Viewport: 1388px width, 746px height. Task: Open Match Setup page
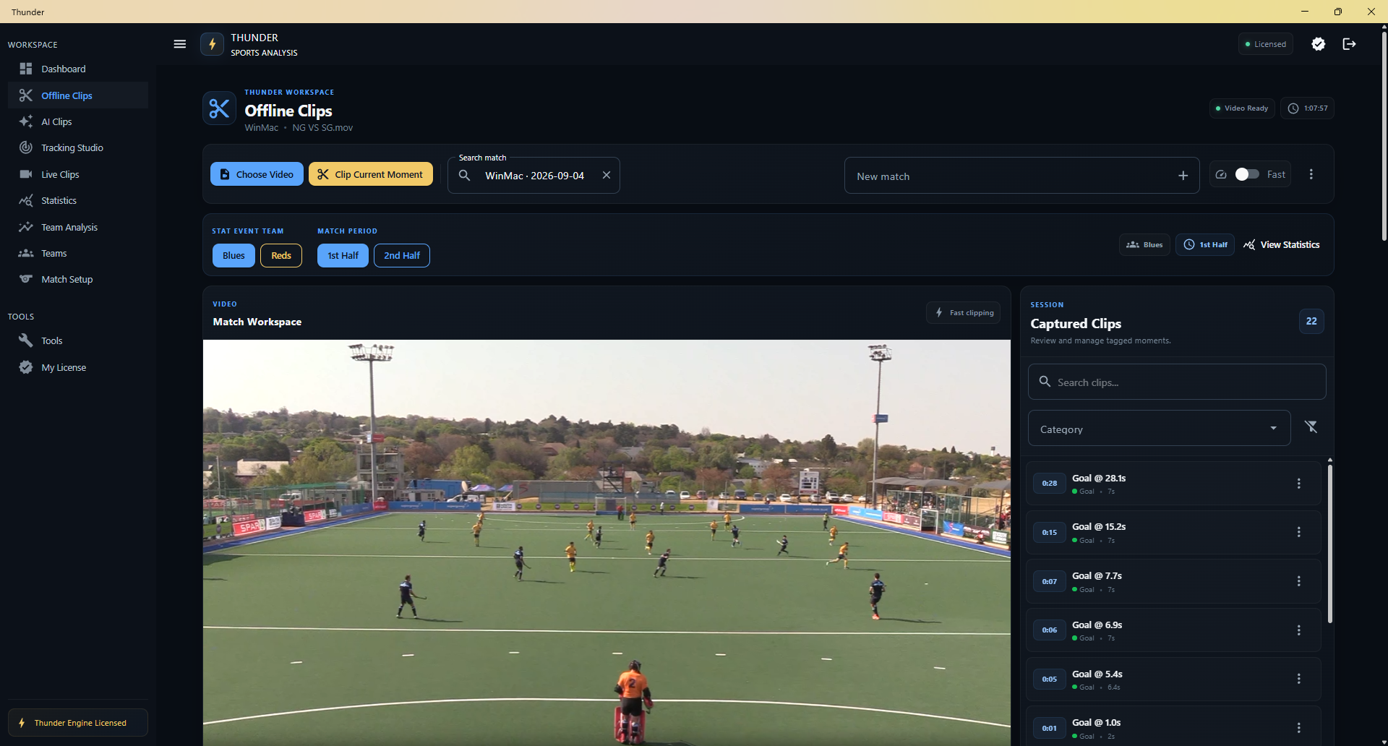[78, 279]
